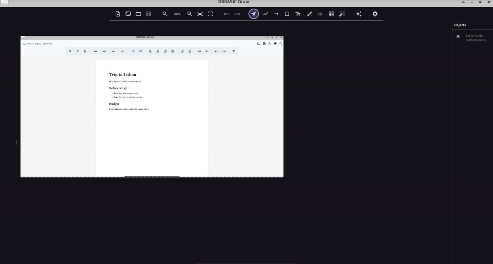The image size is (493, 264).
Task: Select the Arrow tool
Action: click(276, 14)
